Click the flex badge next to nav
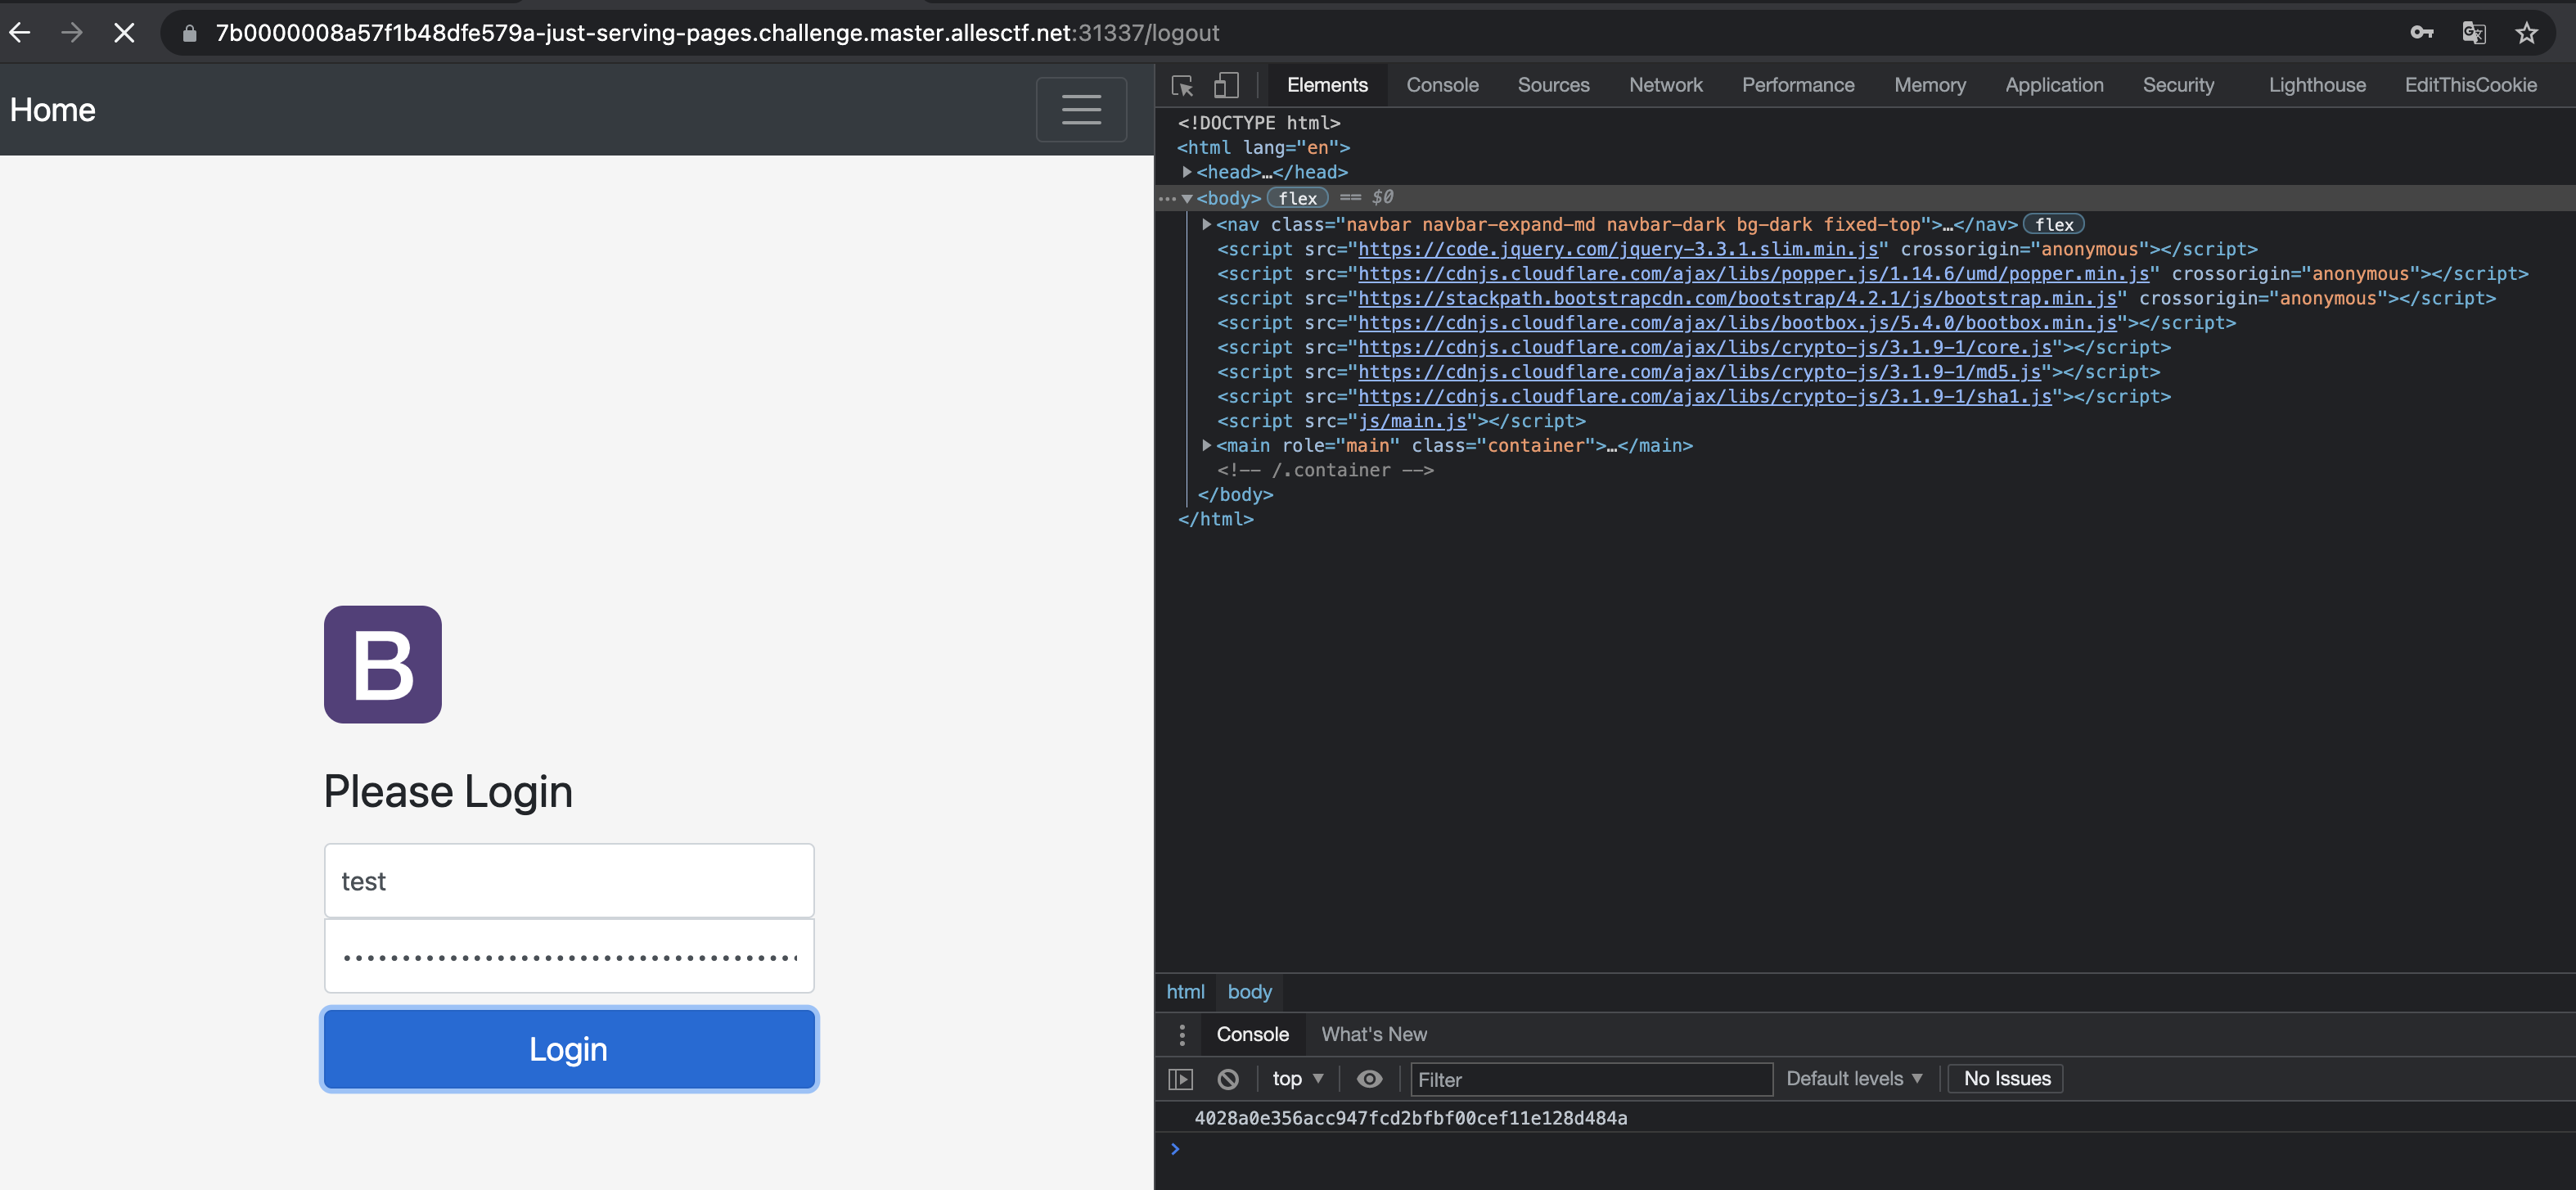Viewport: 2576px width, 1190px height. pyautogui.click(x=2053, y=224)
